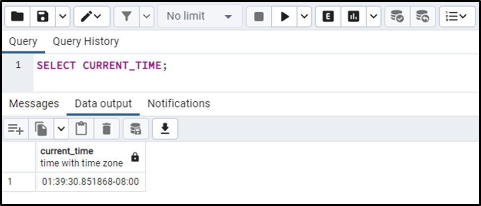The width and height of the screenshot is (481, 206).
Task: Click the Explain query E icon
Action: [x=328, y=17]
